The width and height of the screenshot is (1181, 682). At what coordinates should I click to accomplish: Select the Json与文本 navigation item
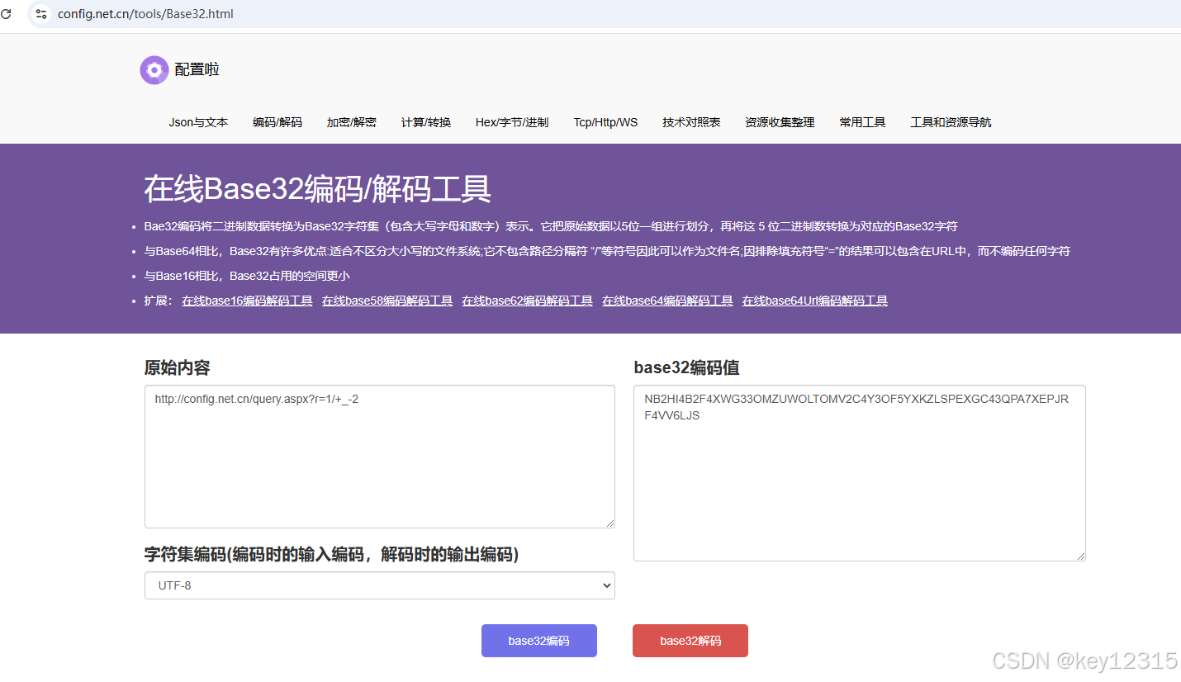pos(198,121)
